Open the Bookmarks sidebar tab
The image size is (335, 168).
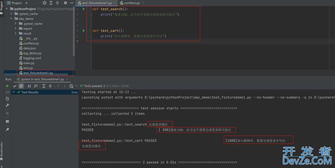tap(1, 151)
